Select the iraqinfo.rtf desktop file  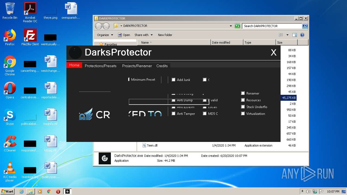pos(50,117)
